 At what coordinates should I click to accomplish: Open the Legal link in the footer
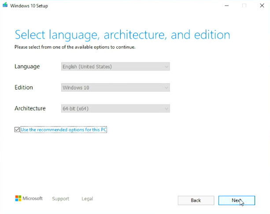tap(87, 199)
